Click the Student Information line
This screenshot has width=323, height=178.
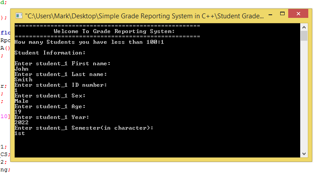(x=50, y=53)
